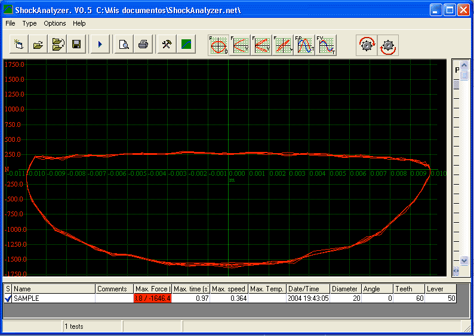474x336 pixels.
Task: Click the New test toolbar icon
Action: tap(19, 45)
